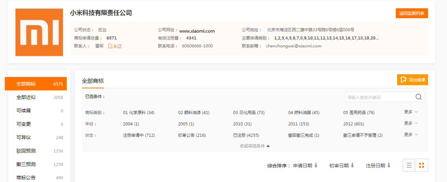The height and width of the screenshot is (182, 447).
Task: Select 全部商标 sidebar tab
Action: 36,84
